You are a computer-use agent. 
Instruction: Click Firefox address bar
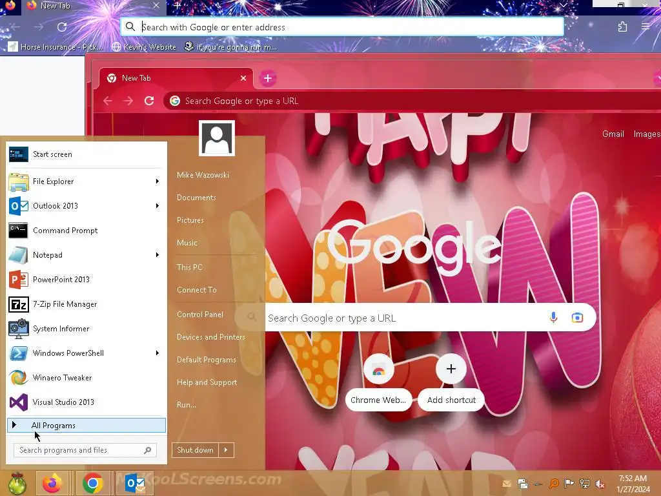[342, 27]
